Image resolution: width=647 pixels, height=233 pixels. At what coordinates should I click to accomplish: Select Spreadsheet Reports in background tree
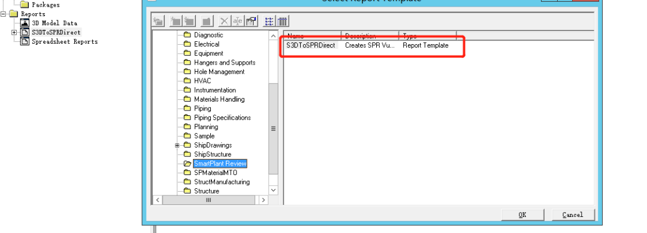click(x=65, y=41)
